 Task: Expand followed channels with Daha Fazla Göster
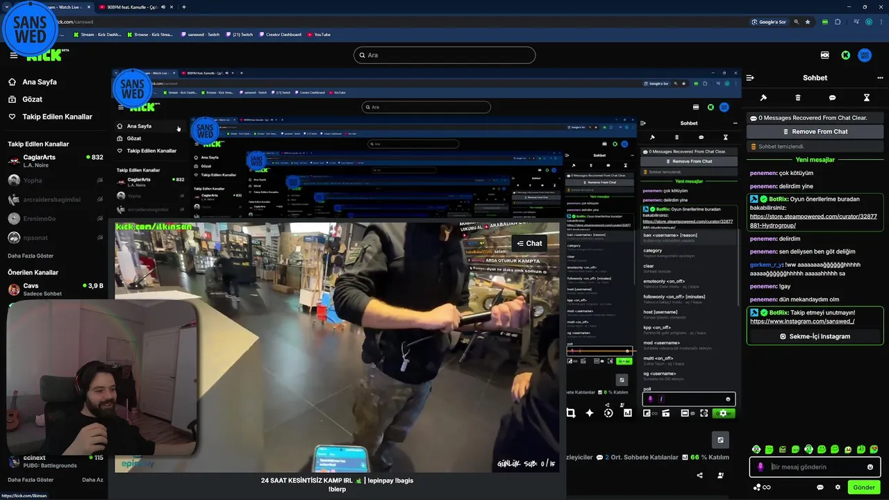(31, 256)
